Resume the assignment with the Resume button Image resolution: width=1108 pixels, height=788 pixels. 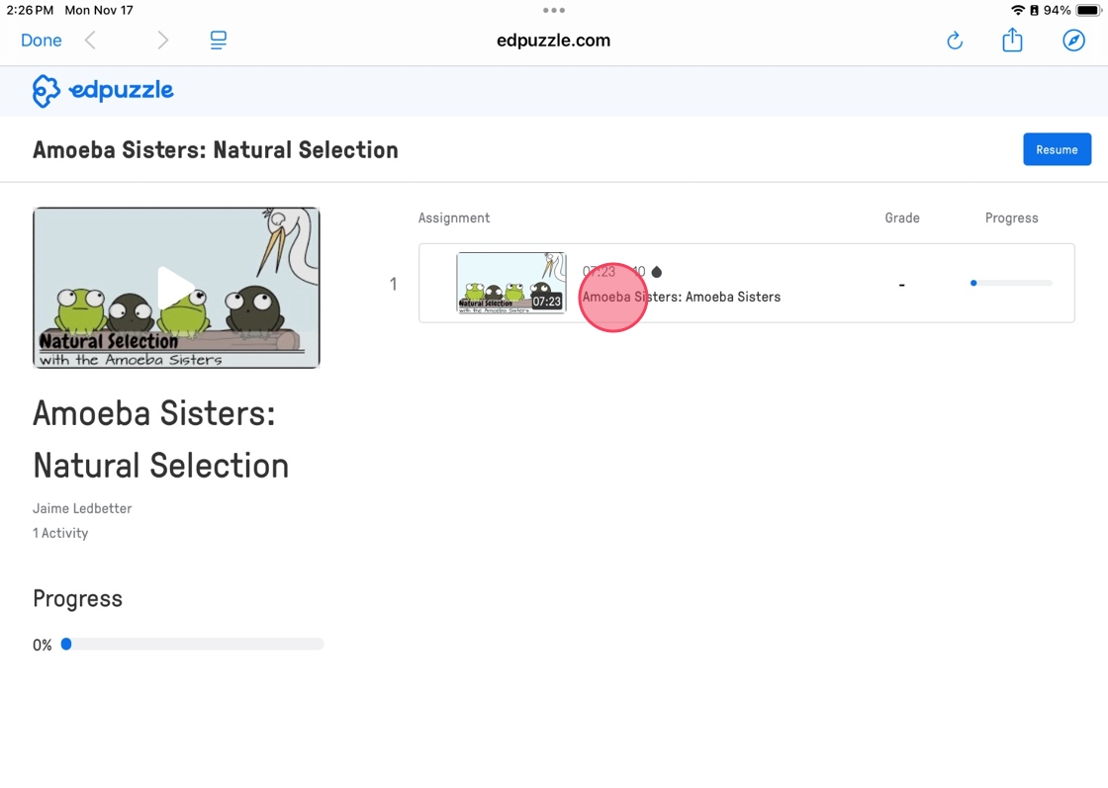coord(1058,149)
